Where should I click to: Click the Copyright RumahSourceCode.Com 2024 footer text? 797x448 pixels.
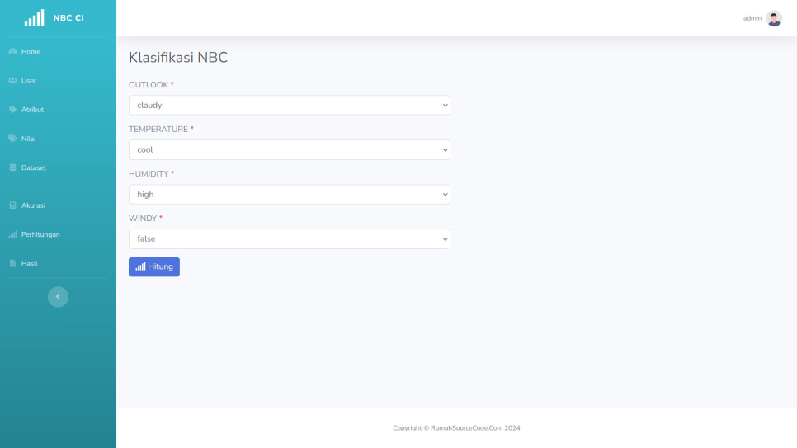[x=456, y=428]
